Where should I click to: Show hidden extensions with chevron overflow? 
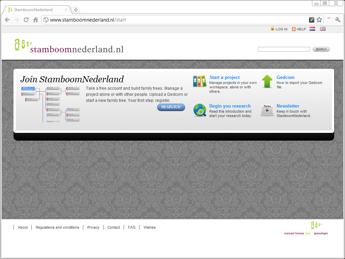(329, 18)
